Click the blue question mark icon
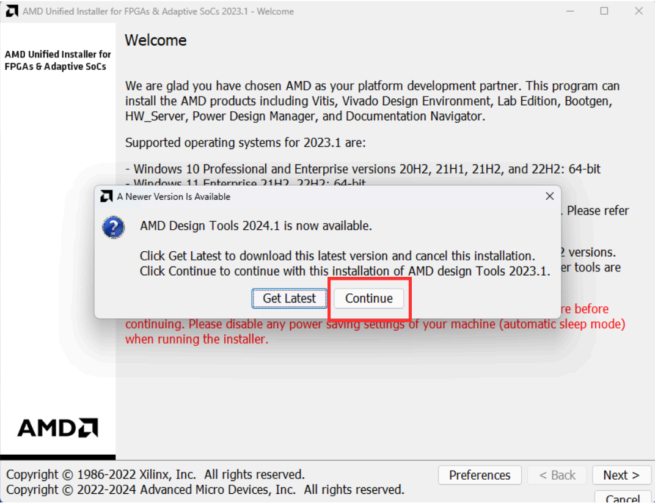The width and height of the screenshot is (655, 503). tap(114, 227)
